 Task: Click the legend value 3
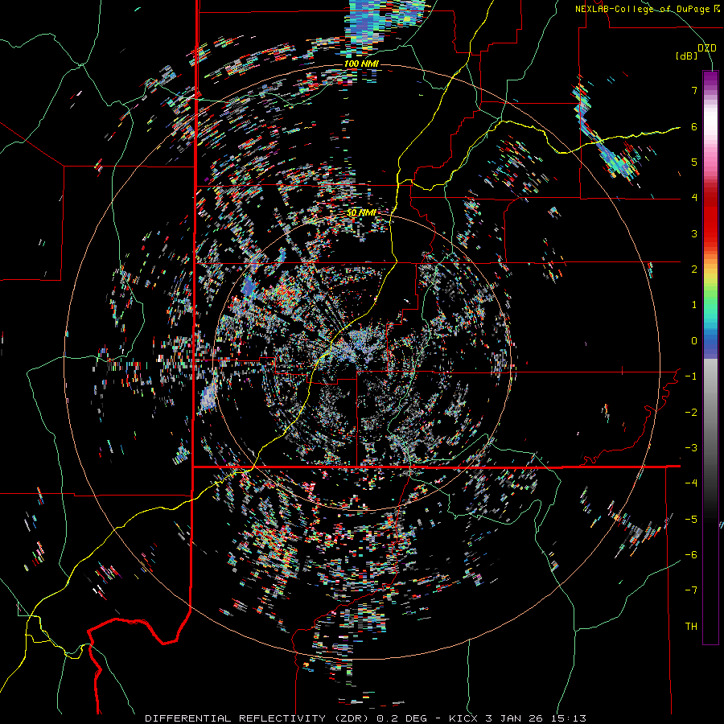tap(694, 233)
